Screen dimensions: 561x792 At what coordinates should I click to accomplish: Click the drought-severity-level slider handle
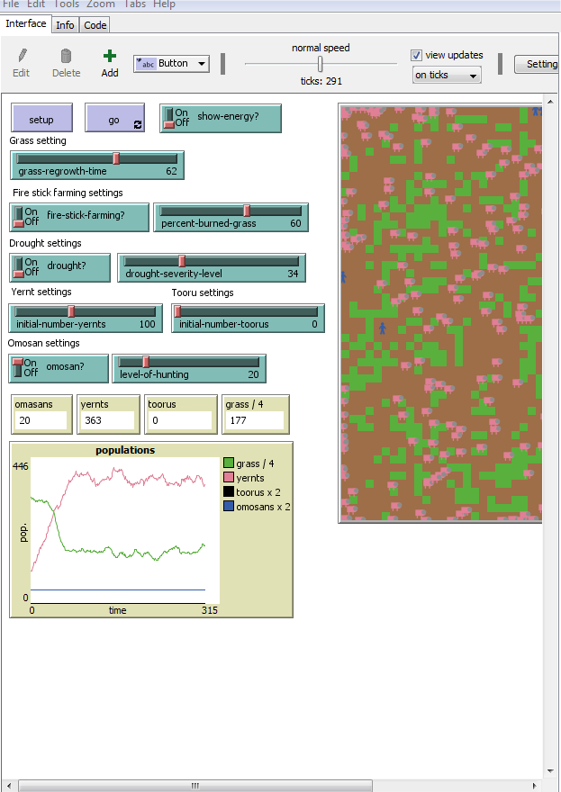click(182, 261)
